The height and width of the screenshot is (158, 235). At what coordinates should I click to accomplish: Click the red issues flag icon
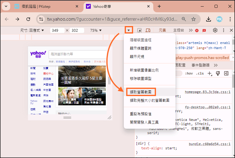pyautogui.click(x=204, y=31)
